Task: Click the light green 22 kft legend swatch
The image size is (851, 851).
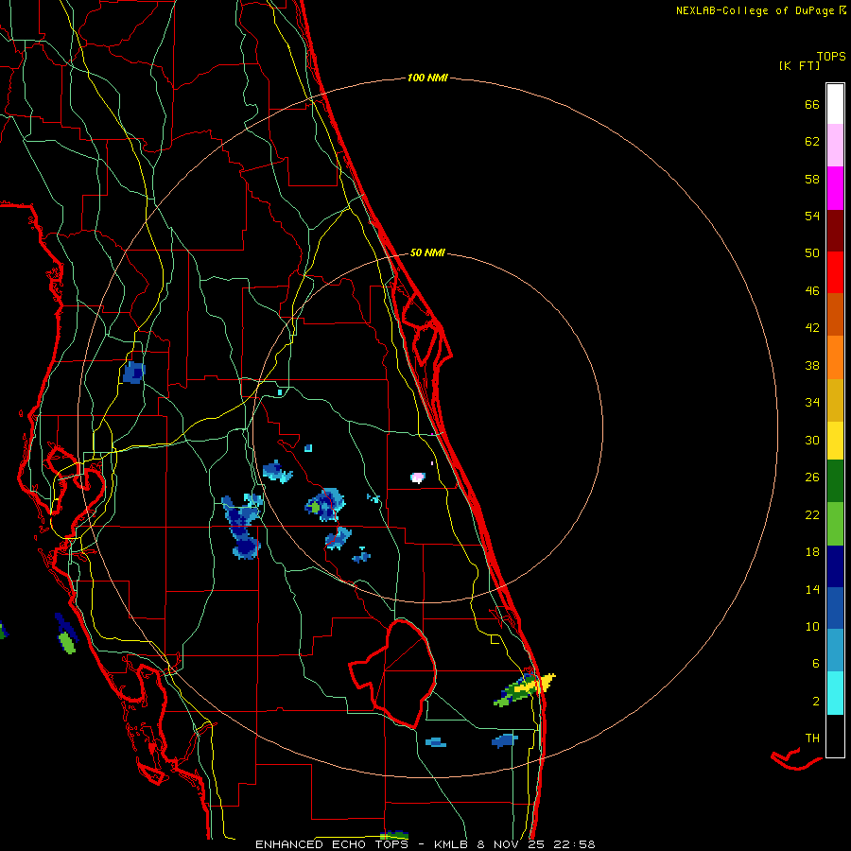Action: pos(835,524)
